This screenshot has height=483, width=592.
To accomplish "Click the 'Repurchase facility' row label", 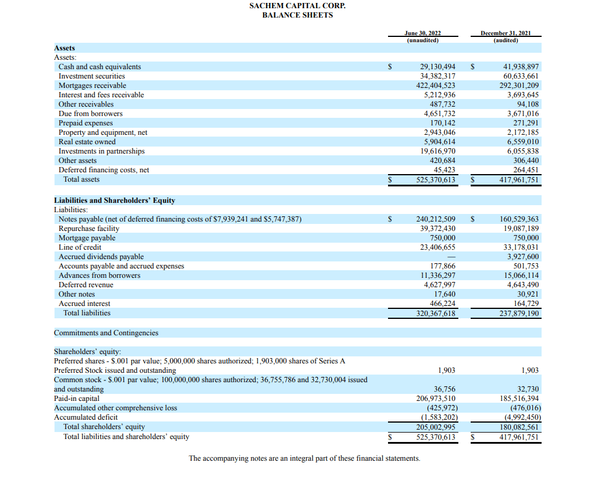I will pyautogui.click(x=89, y=229).
